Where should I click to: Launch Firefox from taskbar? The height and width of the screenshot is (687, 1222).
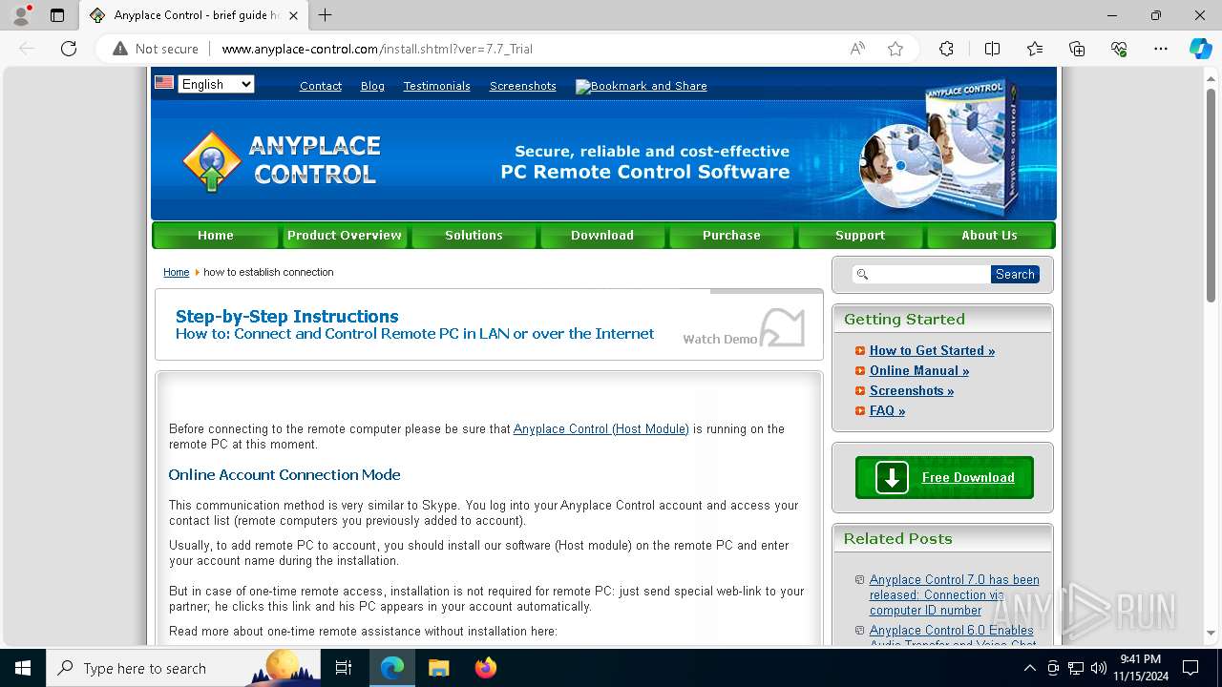[x=485, y=668]
